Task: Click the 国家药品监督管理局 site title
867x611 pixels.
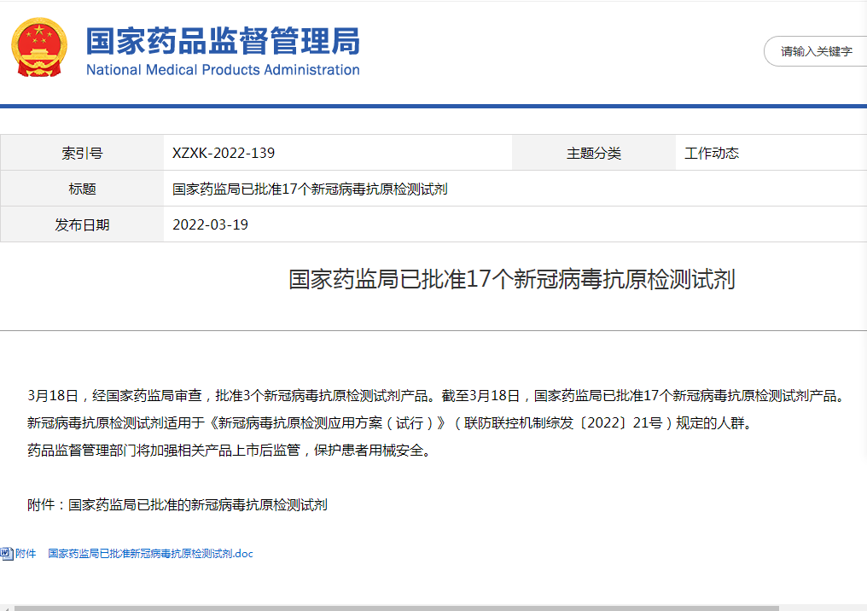Action: click(x=223, y=40)
